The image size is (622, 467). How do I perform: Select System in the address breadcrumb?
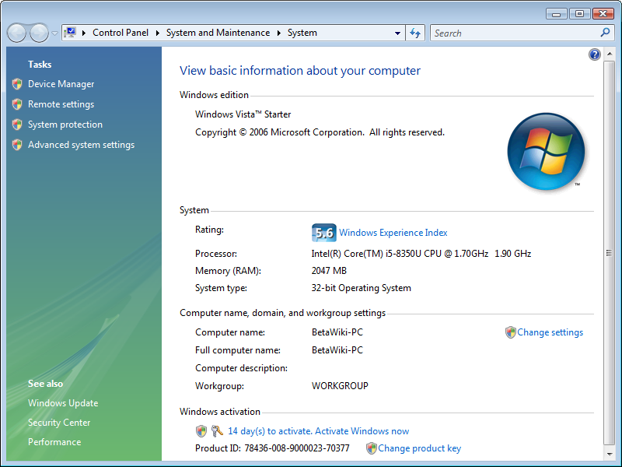pyautogui.click(x=302, y=33)
